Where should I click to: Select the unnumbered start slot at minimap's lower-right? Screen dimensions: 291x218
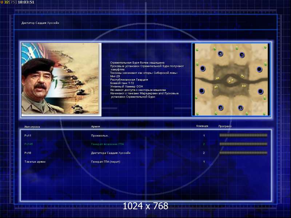(260, 92)
